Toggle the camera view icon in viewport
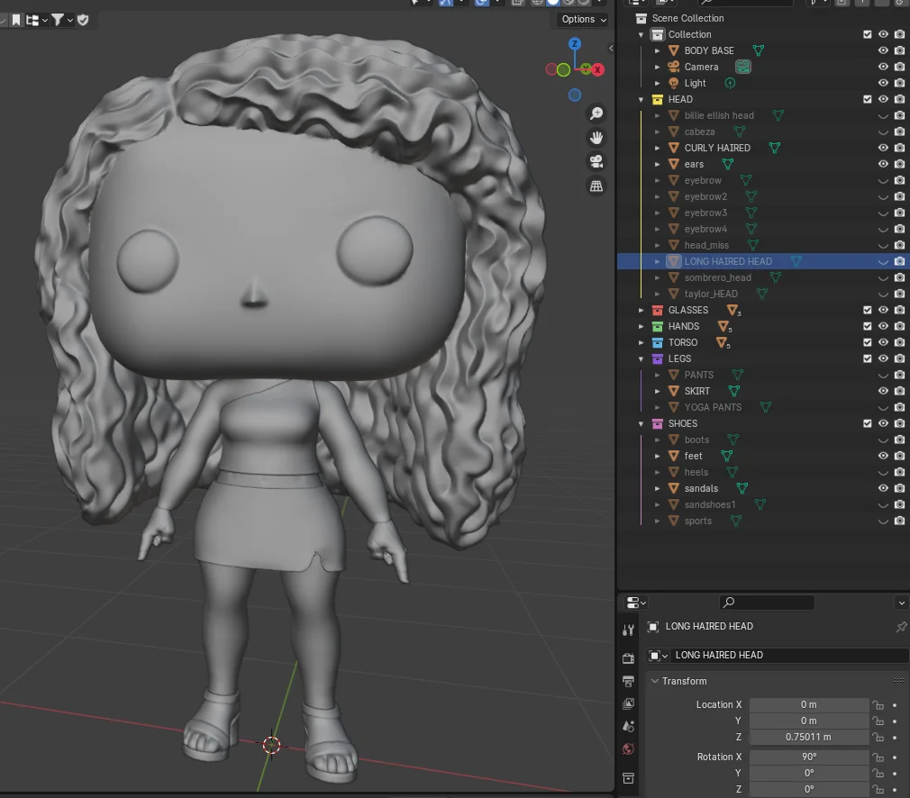The image size is (910, 798). (596, 162)
